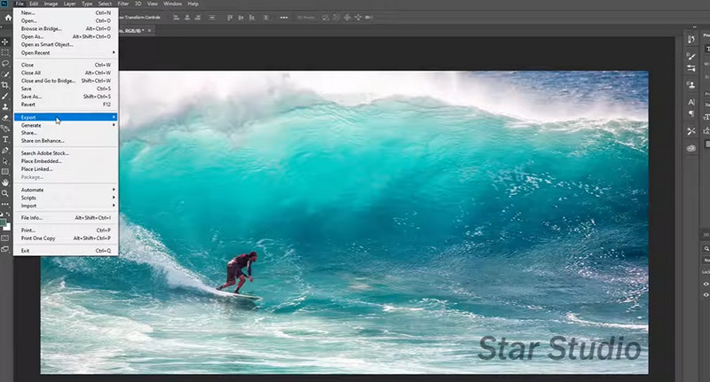Click the foreground color swatch

[4, 222]
